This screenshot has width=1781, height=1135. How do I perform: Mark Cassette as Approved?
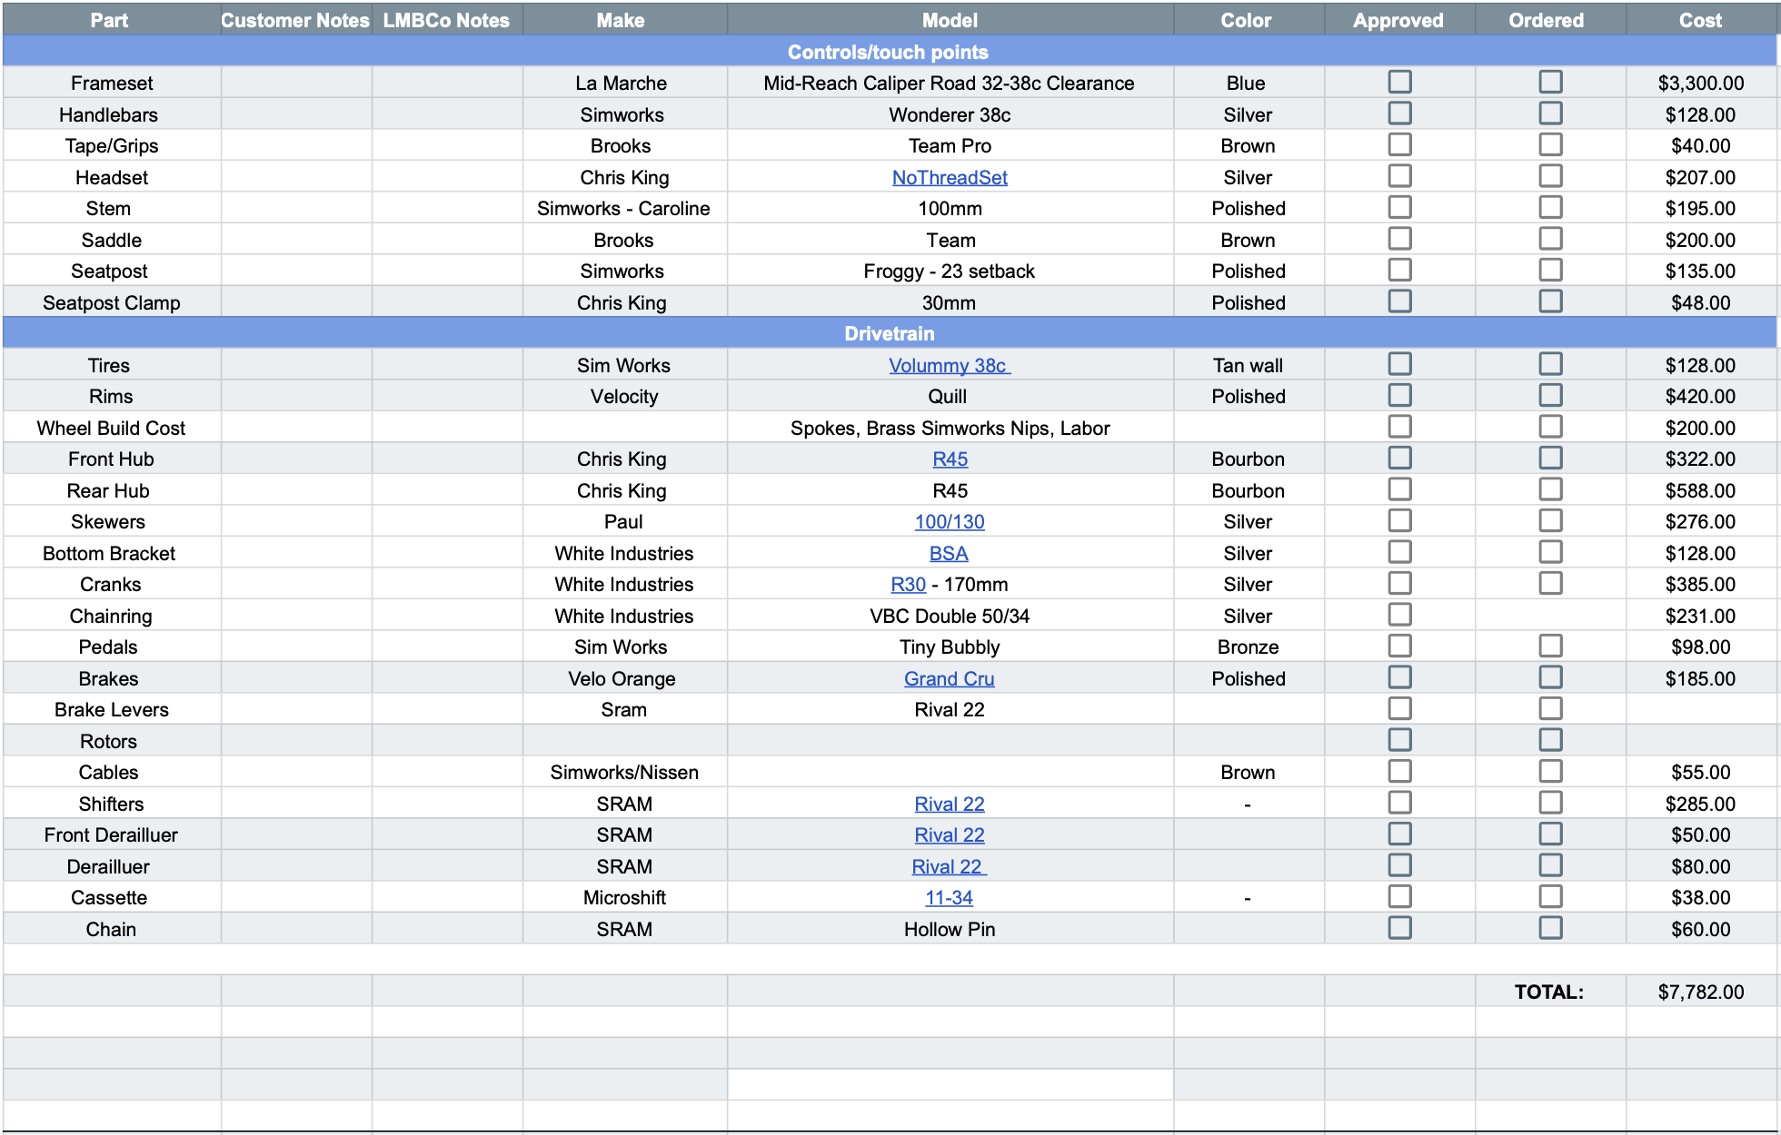pos(1399,896)
